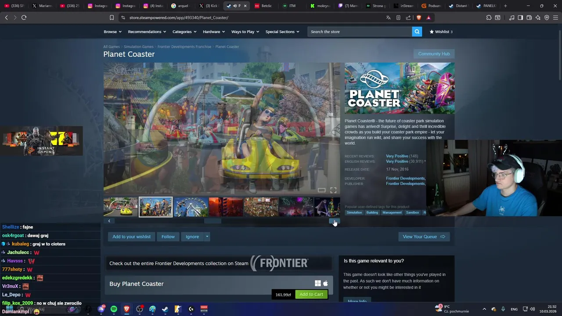This screenshot has width=562, height=316.
Task: Go back with the browser back arrow
Action: pyautogui.click(x=6, y=18)
